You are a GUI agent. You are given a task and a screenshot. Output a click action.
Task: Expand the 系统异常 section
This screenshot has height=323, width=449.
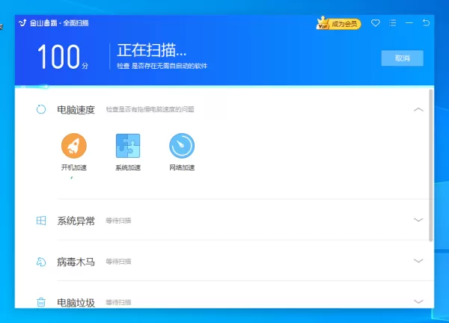point(418,220)
